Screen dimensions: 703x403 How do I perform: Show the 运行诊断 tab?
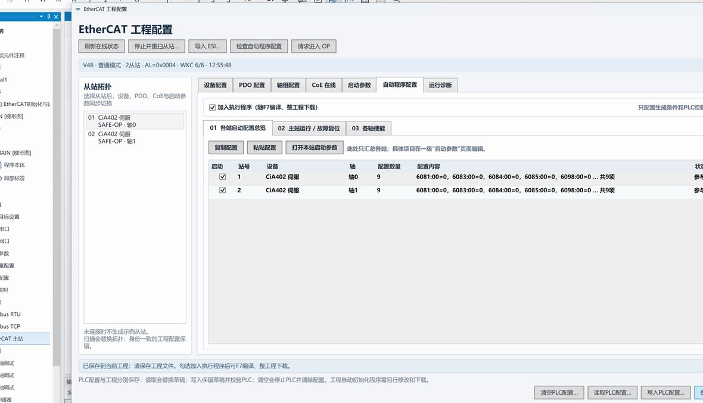click(440, 85)
